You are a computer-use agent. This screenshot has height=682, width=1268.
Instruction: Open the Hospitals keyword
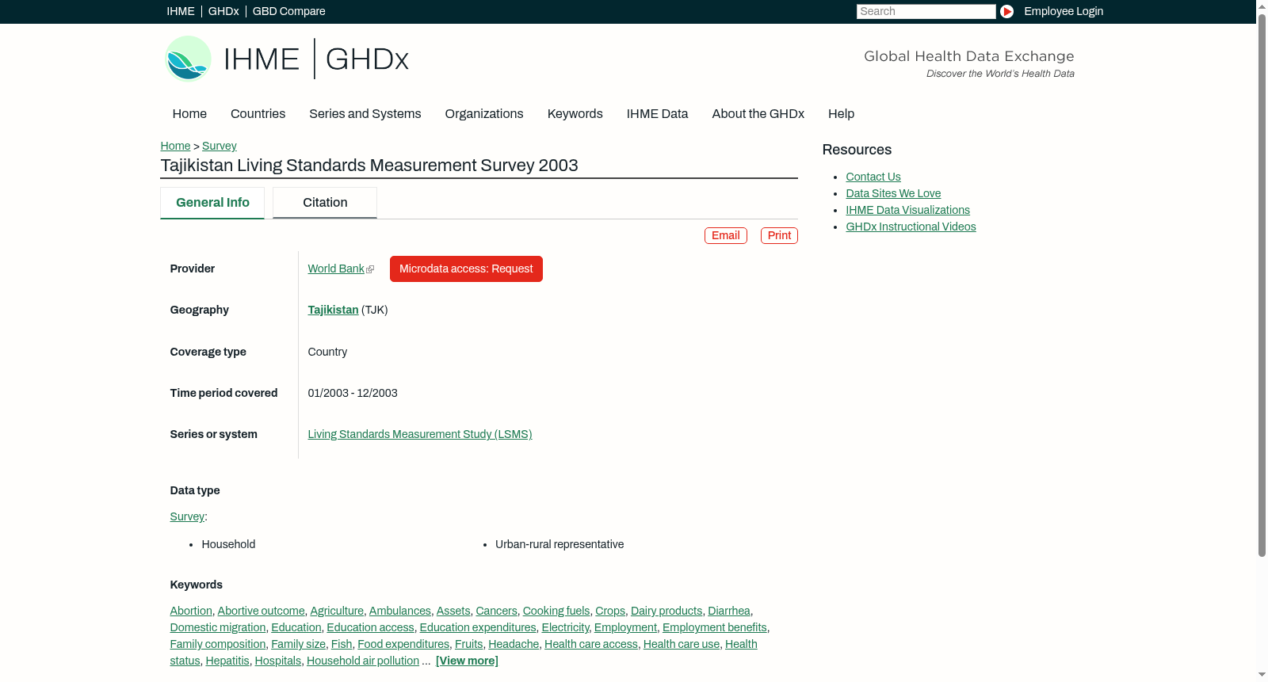pyautogui.click(x=278, y=661)
